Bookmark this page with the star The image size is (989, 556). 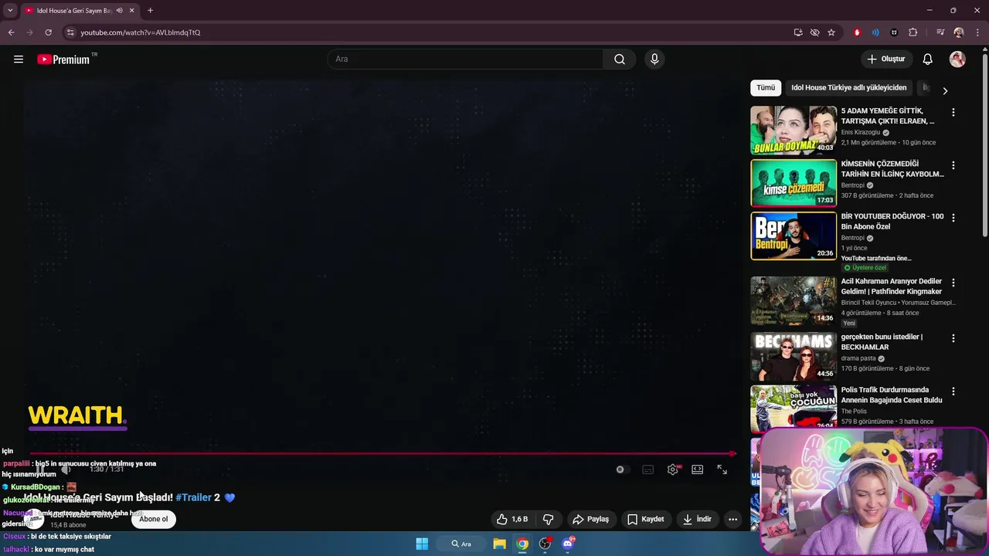point(831,32)
